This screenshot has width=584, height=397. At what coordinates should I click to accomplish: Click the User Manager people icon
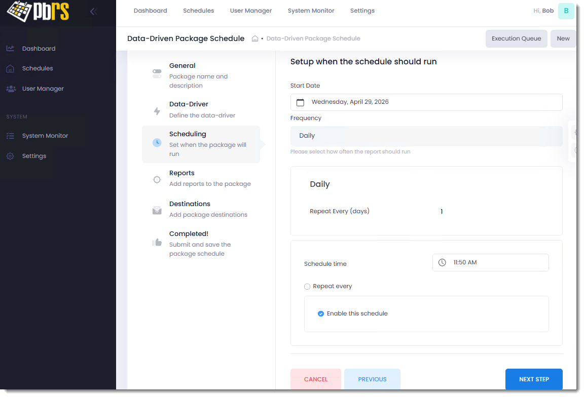point(10,89)
